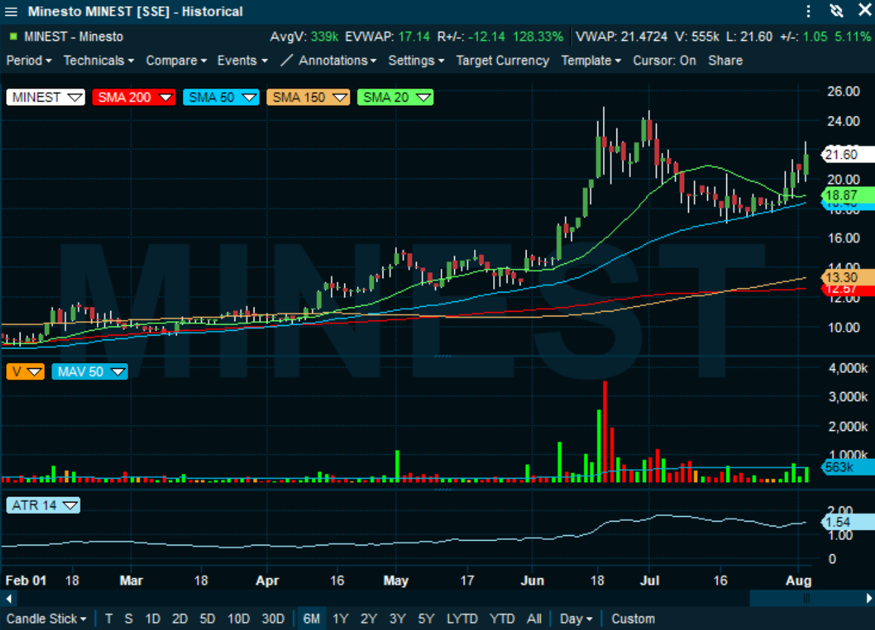Click the tallest red volume bar
Viewport: 875px width, 630px height.
coord(605,432)
